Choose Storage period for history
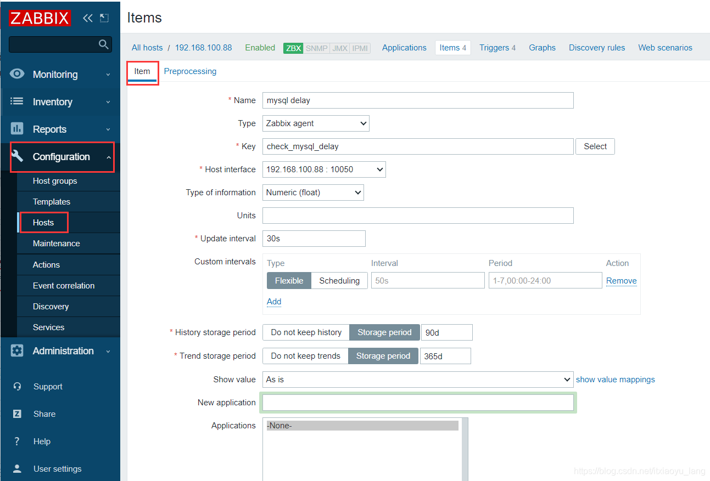 (x=384, y=332)
